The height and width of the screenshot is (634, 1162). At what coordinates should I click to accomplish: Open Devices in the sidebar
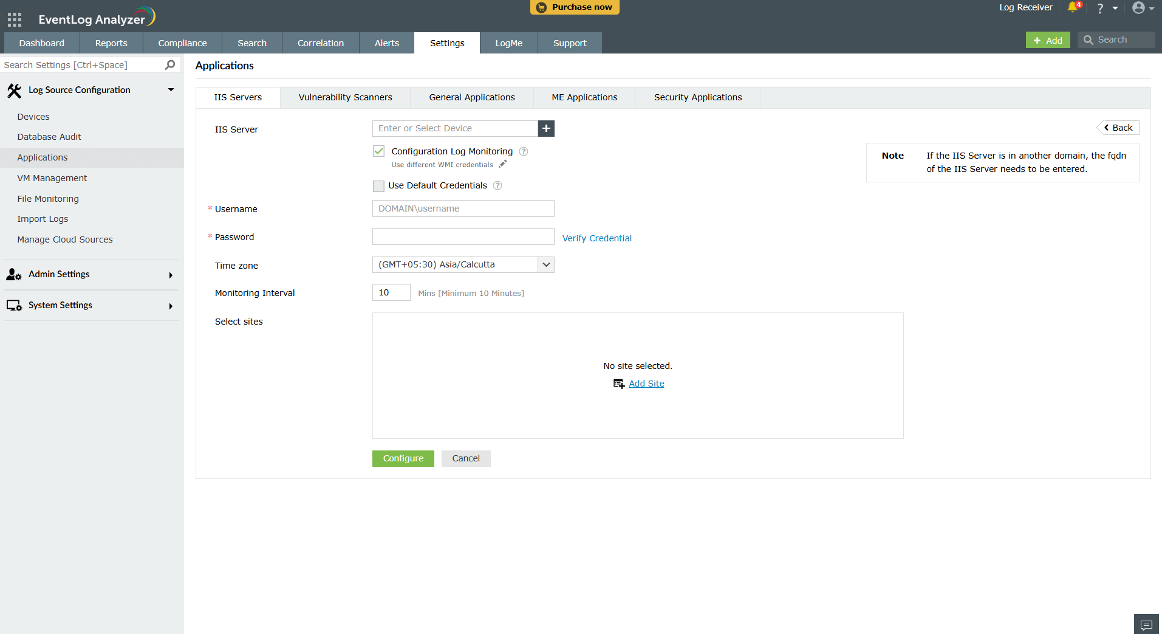coord(33,117)
